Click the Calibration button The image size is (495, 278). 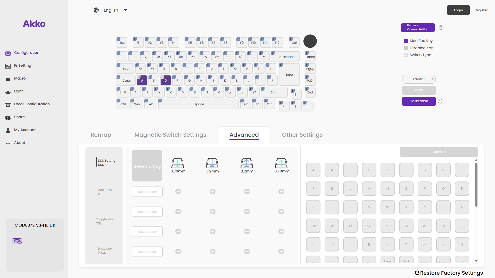419,101
